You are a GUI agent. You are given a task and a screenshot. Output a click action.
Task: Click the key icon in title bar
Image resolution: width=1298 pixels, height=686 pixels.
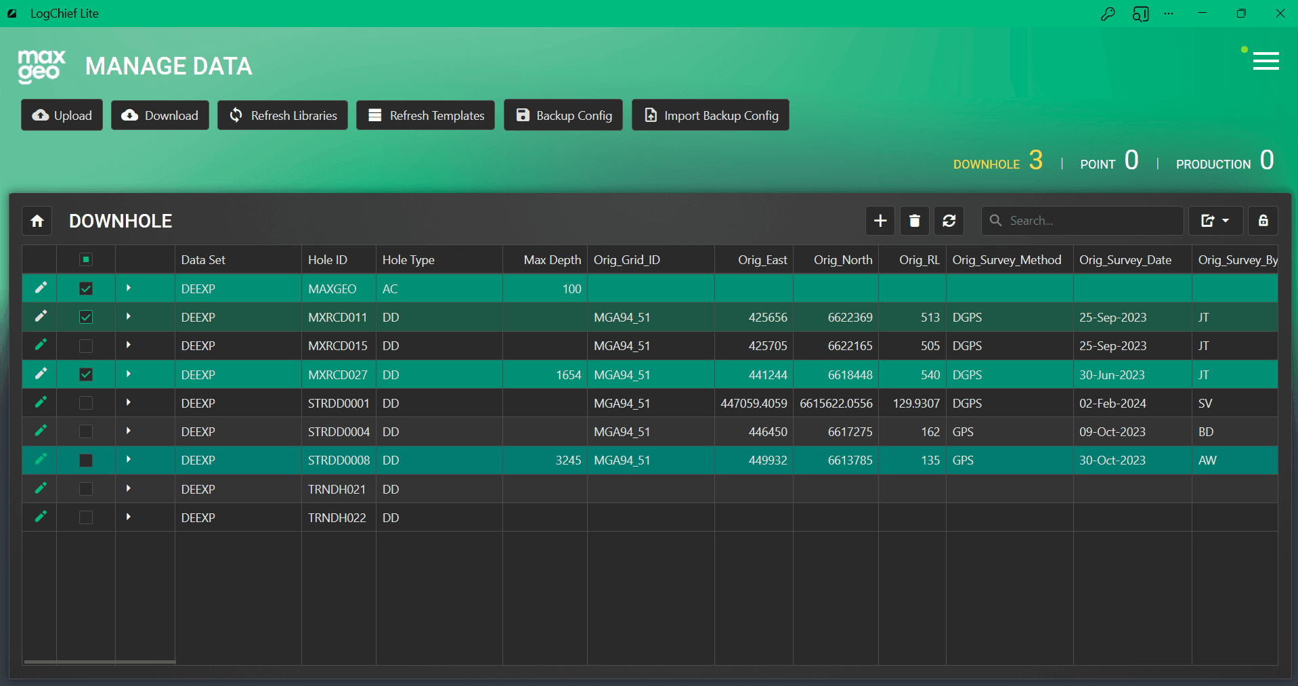coord(1108,14)
